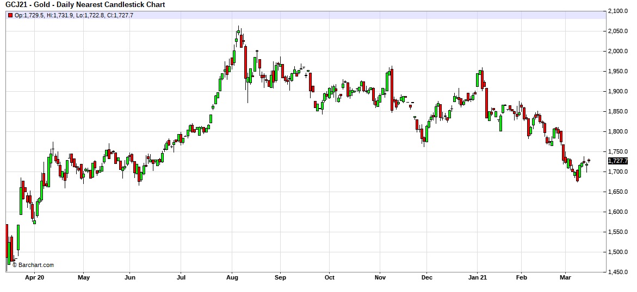Click the tall red candle after the August peak
Screen dimensions: 637x292
245,62
